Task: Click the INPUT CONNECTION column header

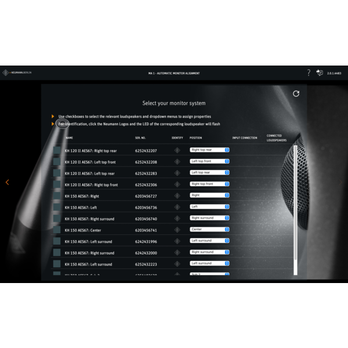Action: tap(245, 138)
